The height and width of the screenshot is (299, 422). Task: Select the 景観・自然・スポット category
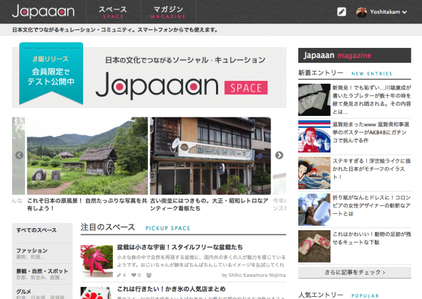pos(42,274)
